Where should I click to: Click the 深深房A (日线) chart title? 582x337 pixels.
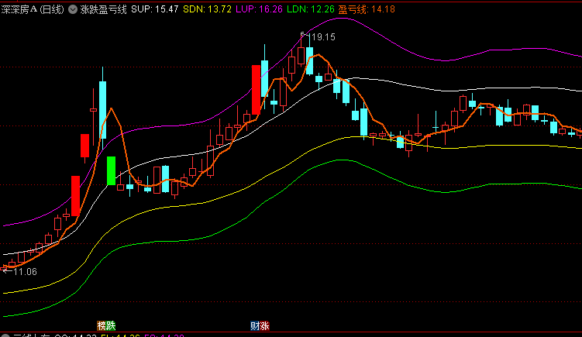click(x=33, y=9)
